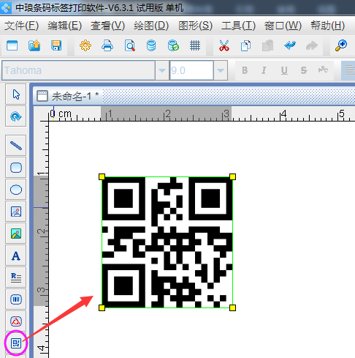
Task: Select the rounded rectangle tool
Action: 16,168
